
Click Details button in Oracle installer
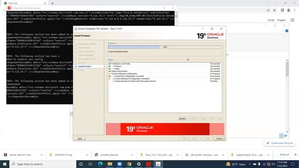click(x=182, y=119)
